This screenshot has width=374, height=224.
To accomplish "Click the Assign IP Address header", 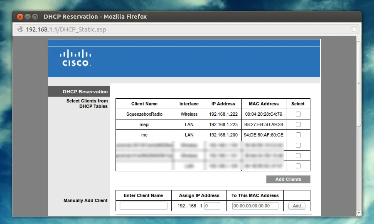I will pyautogui.click(x=199, y=195).
